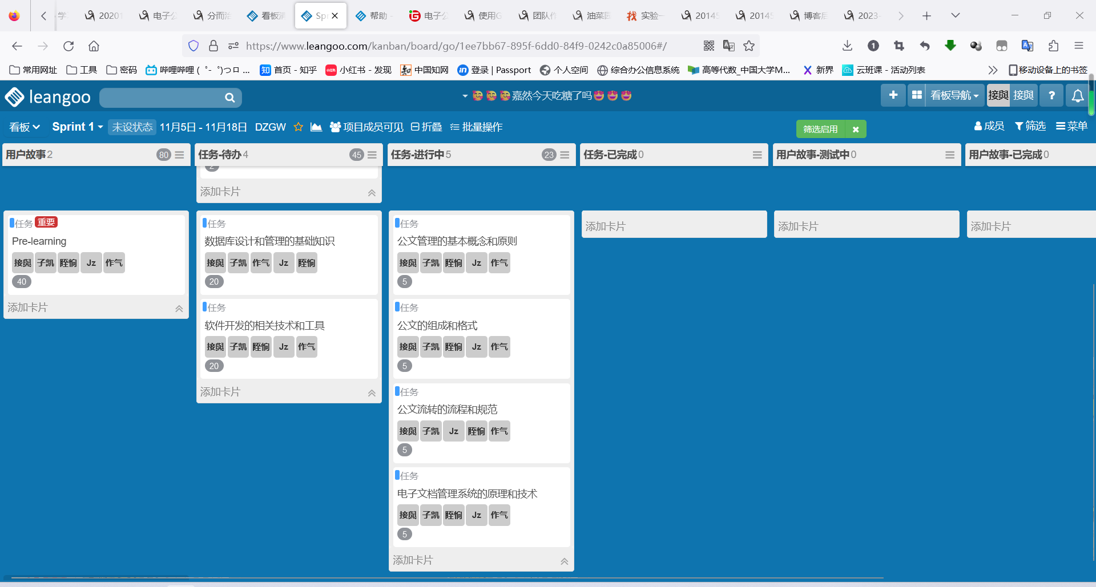Open the 成员 members panel
The height and width of the screenshot is (587, 1096).
coord(989,126)
